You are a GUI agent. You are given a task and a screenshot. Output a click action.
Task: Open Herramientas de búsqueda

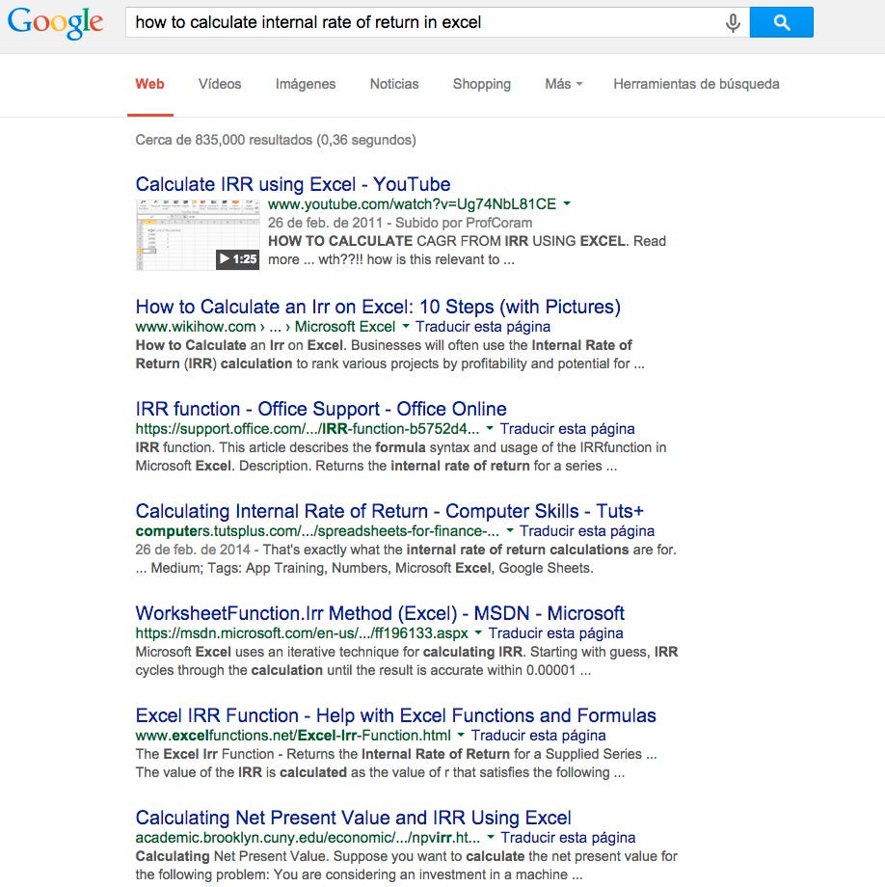(x=696, y=84)
